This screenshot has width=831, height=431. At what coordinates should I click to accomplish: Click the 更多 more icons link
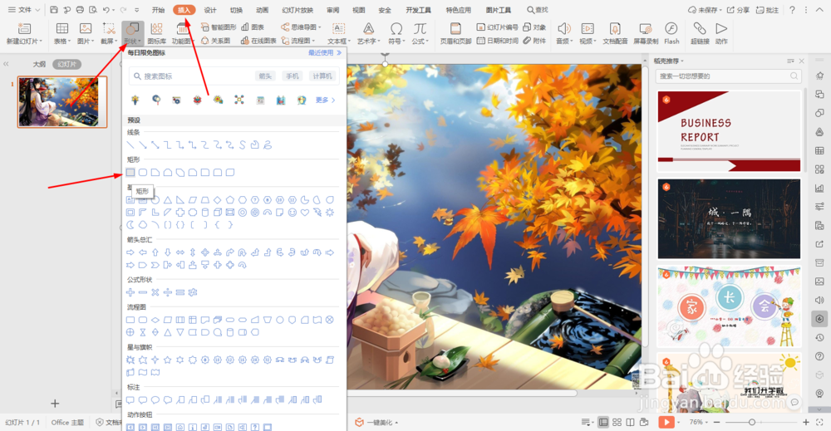pos(325,100)
